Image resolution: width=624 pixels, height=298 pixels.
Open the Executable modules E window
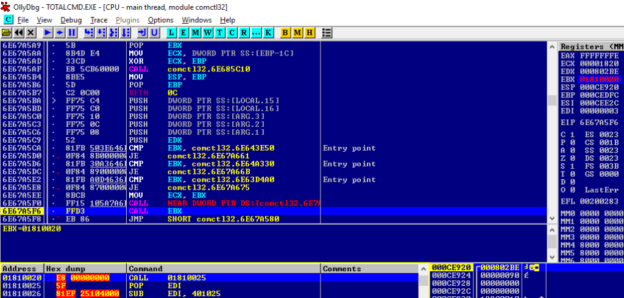click(x=184, y=32)
